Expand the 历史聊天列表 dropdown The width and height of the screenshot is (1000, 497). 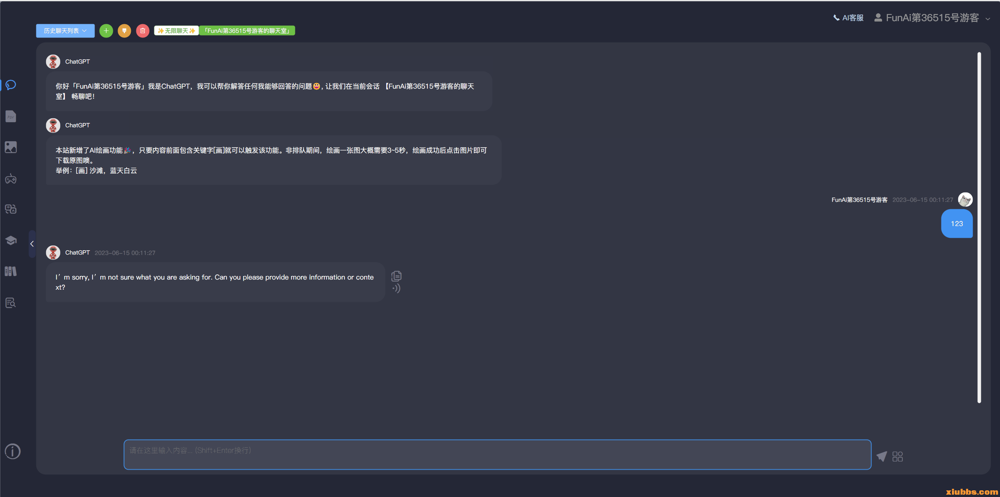click(x=65, y=31)
